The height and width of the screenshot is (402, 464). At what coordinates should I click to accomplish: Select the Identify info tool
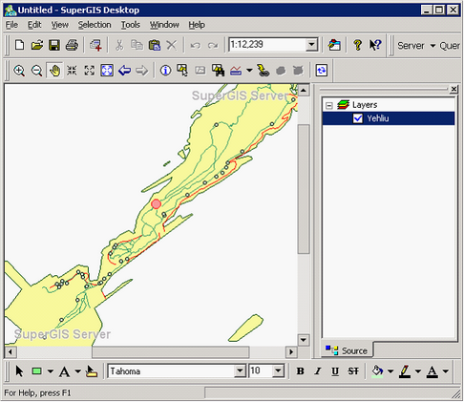[x=165, y=71]
